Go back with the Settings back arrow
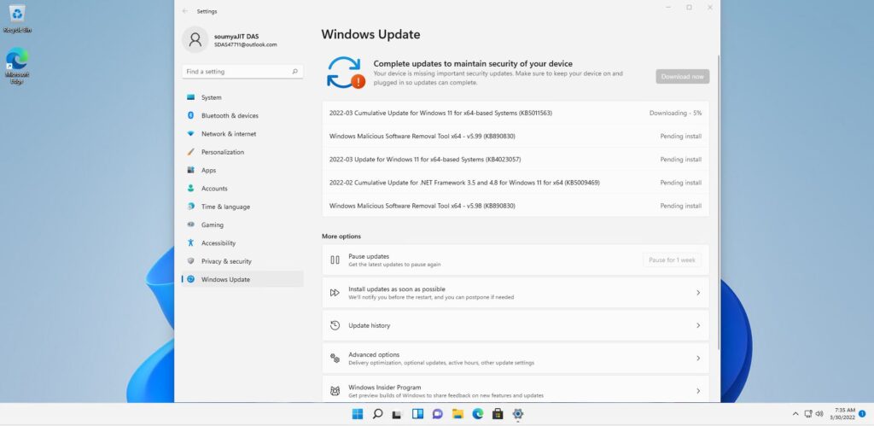This screenshot has width=874, height=426. tap(185, 11)
